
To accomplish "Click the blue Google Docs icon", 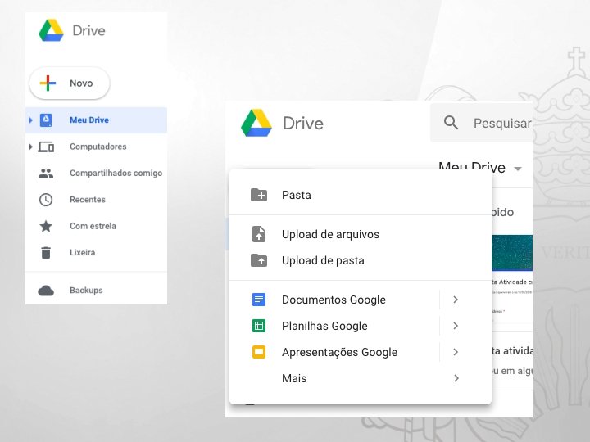I will coord(259,300).
